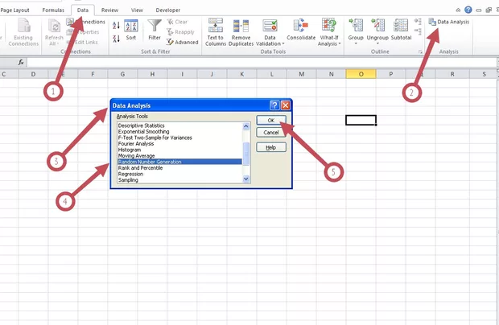Open the Sort dialog button
This screenshot has height=325, width=499.
tap(131, 30)
